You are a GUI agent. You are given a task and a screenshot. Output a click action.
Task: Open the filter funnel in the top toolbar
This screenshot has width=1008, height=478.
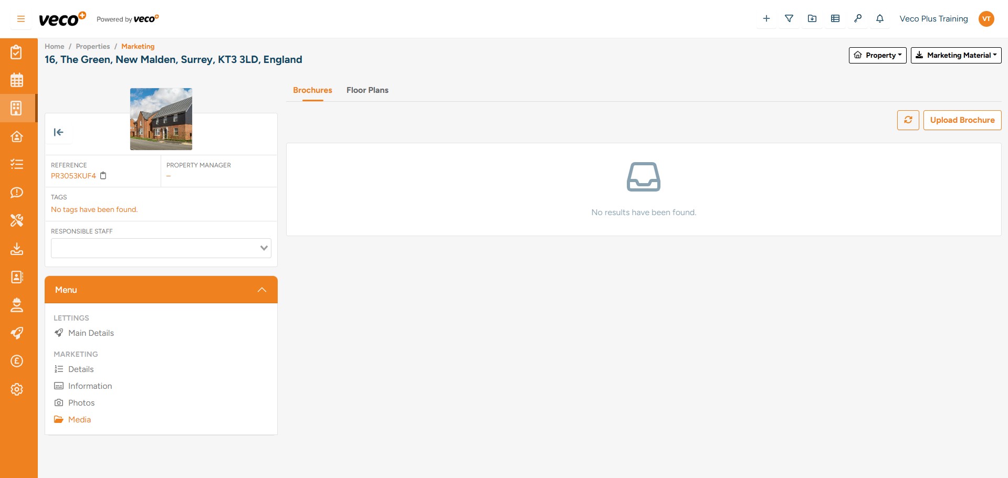[789, 18]
